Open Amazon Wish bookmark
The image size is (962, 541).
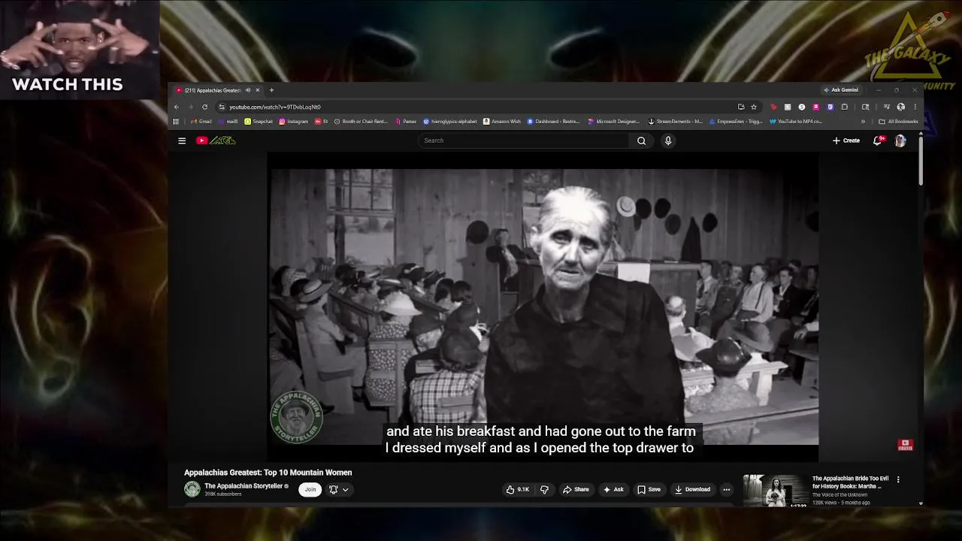(502, 121)
